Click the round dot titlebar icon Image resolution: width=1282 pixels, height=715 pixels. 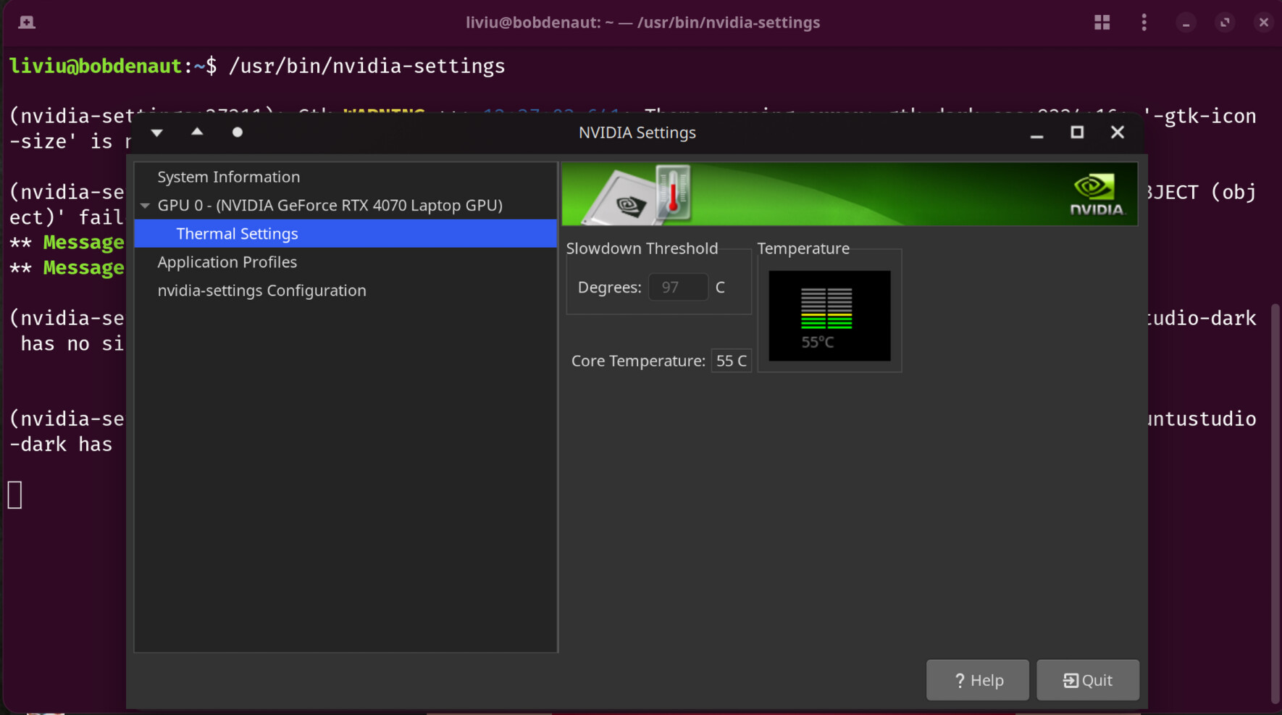[237, 133]
